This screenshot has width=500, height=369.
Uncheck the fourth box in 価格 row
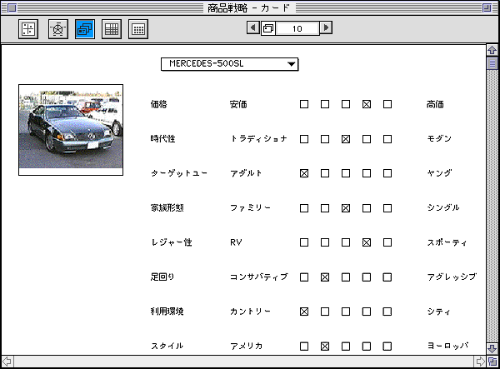click(367, 104)
